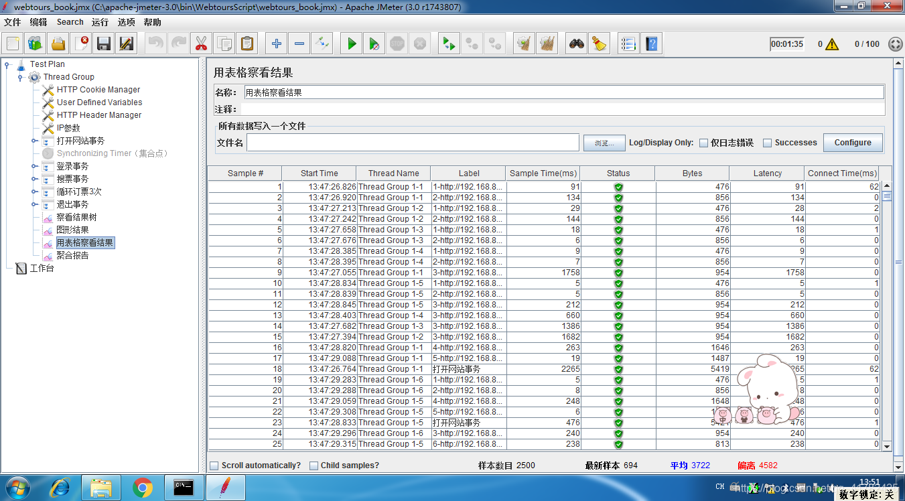Sort by the Bytes column header
Screen dimensions: 905x501
tap(692, 173)
